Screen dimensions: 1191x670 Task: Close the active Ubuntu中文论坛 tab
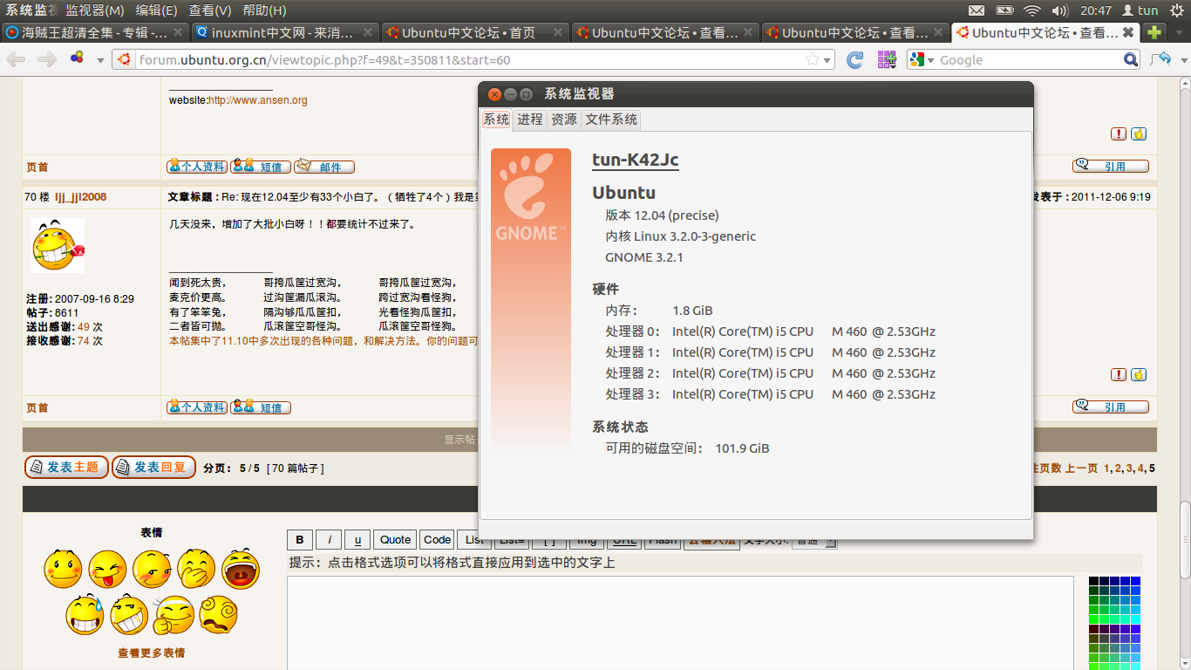pyautogui.click(x=1128, y=32)
